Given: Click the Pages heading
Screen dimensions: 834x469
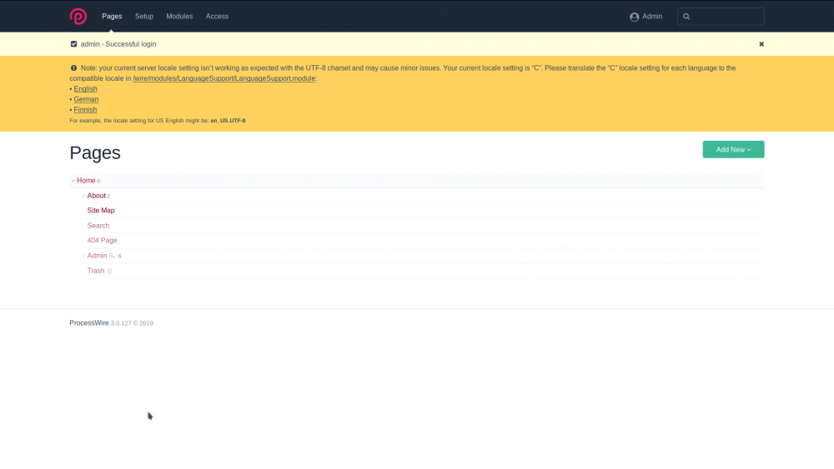Looking at the screenshot, I should point(95,153).
